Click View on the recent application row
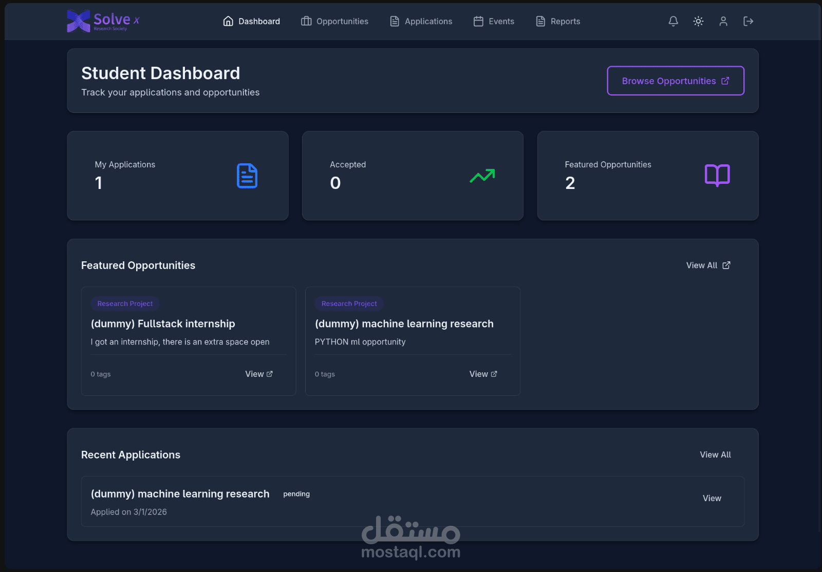 click(x=712, y=498)
